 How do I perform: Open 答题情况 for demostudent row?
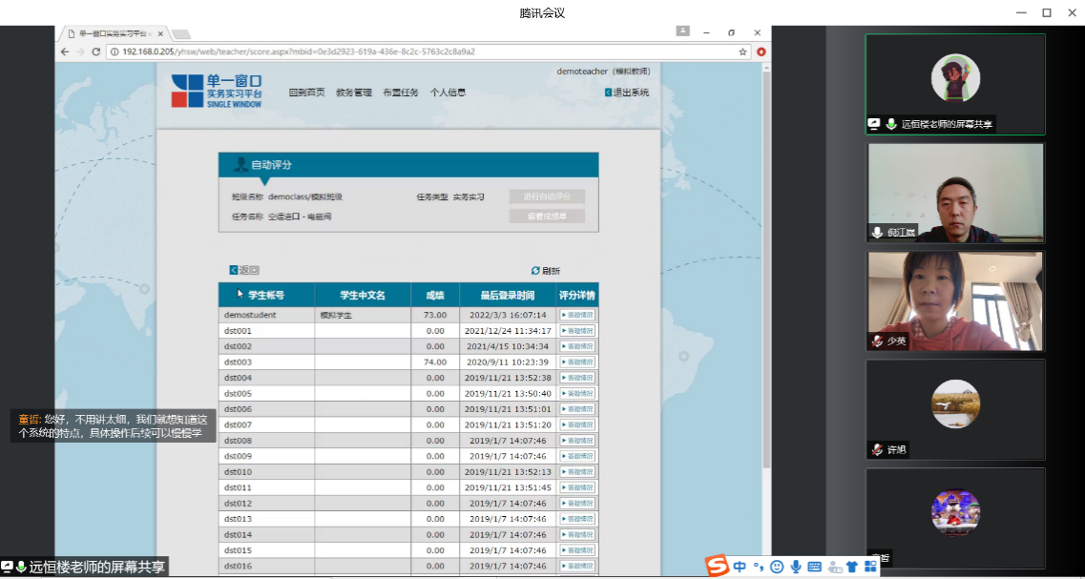(577, 315)
